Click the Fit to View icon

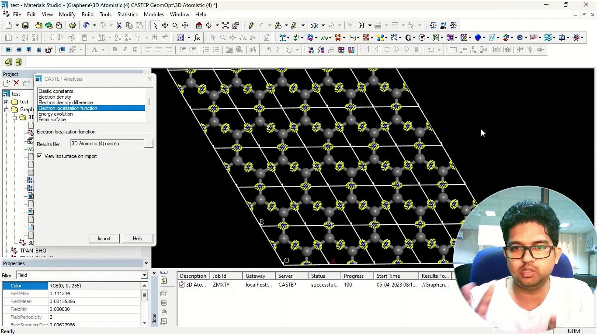pos(225,25)
